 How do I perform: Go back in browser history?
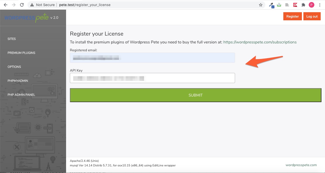(6, 5)
